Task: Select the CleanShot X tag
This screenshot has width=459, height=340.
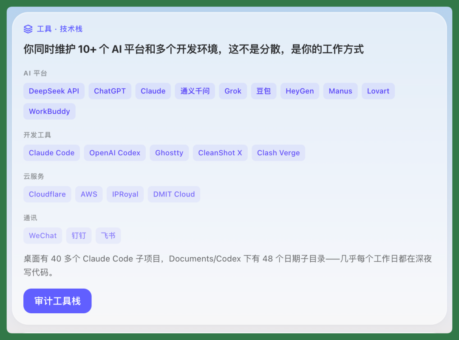Action: pyautogui.click(x=220, y=153)
